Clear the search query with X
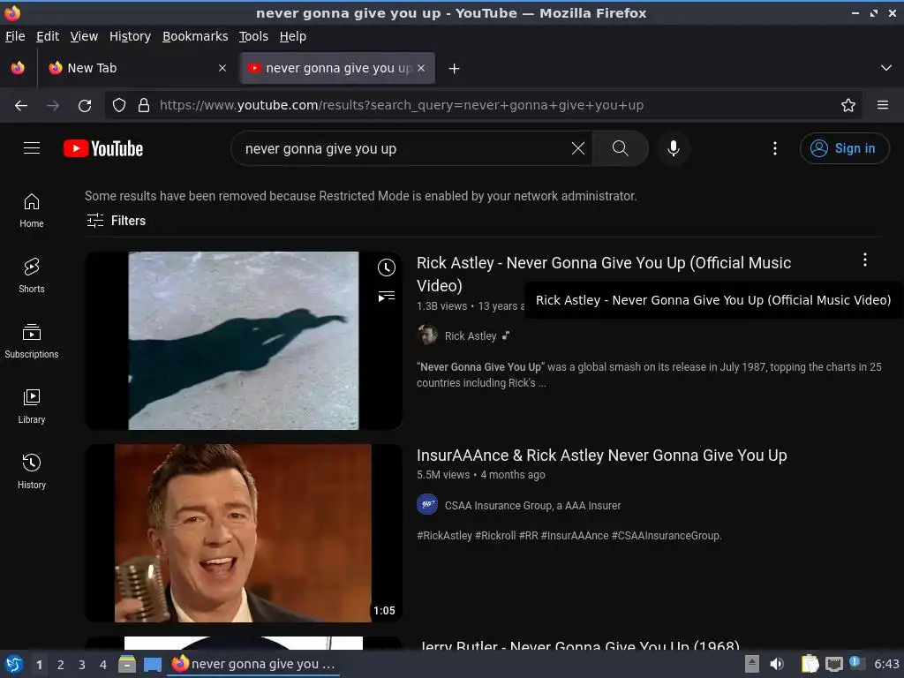This screenshot has width=904, height=678. click(x=577, y=148)
